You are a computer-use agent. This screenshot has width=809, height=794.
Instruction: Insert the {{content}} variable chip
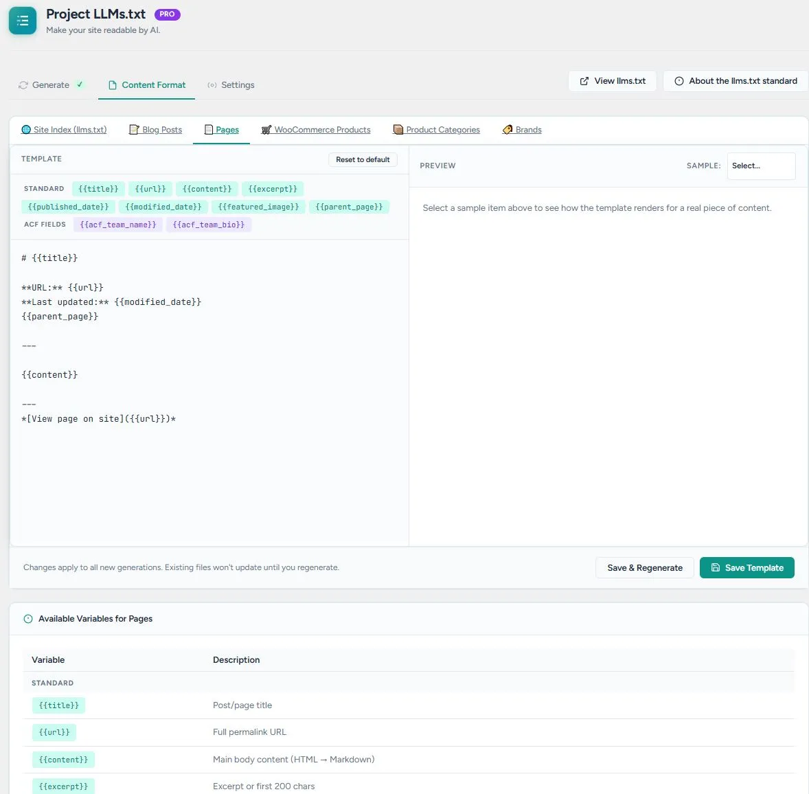click(207, 189)
